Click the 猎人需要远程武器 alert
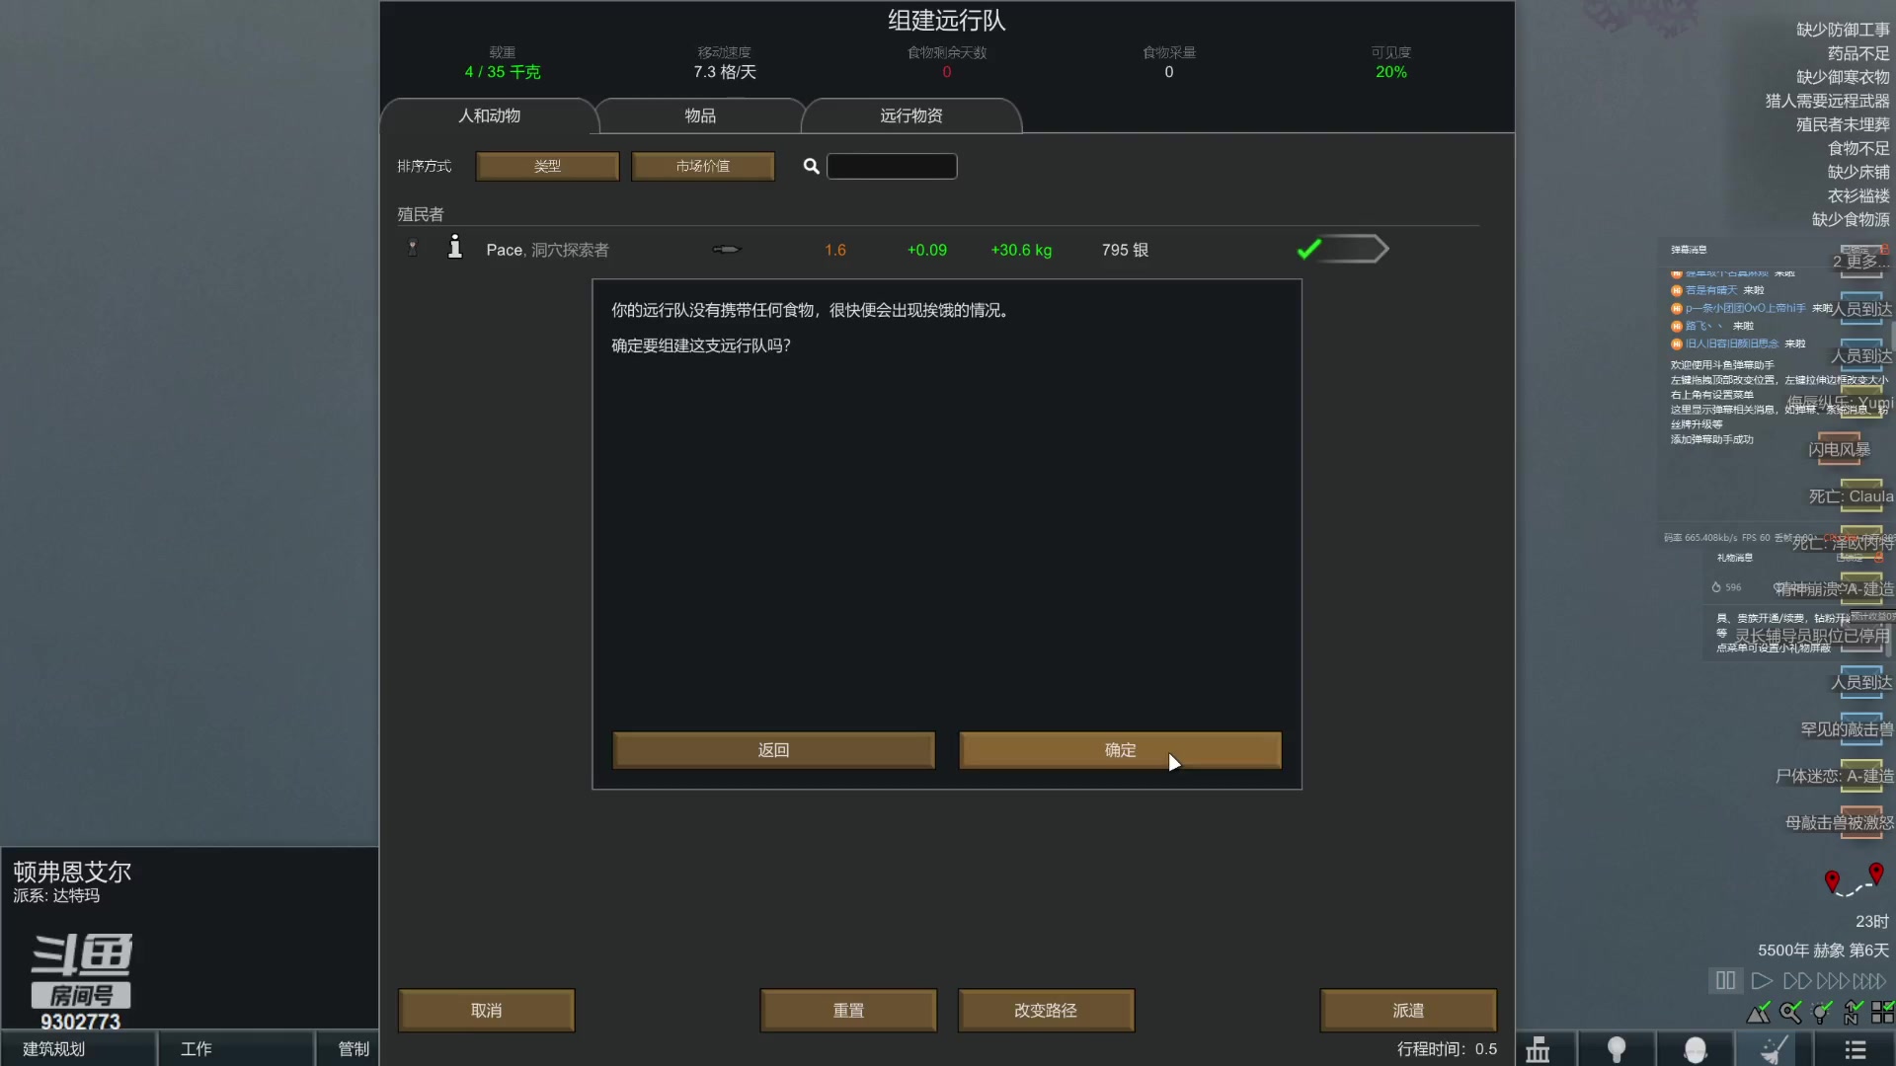1896x1066 pixels. click(1827, 101)
